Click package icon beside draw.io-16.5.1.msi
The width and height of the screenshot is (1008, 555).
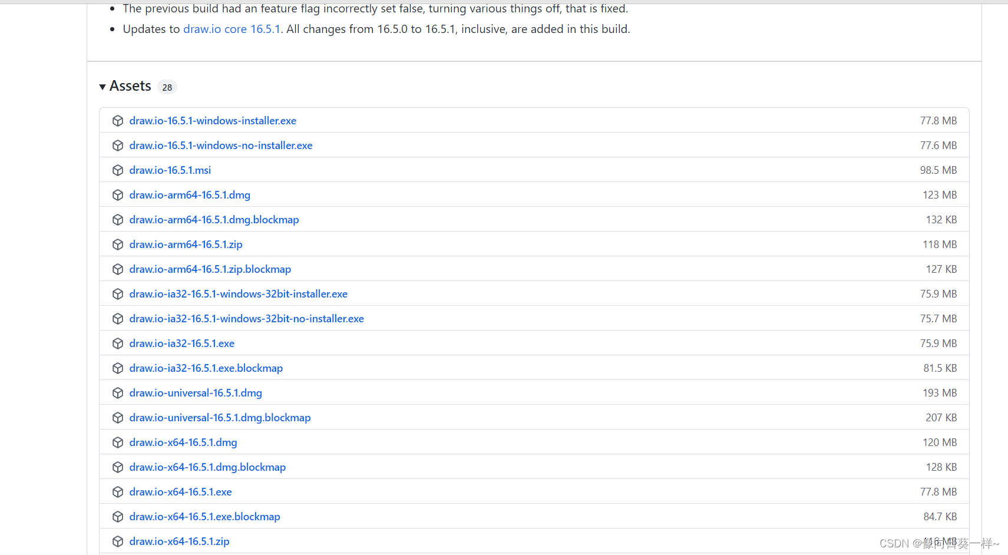[x=118, y=170]
